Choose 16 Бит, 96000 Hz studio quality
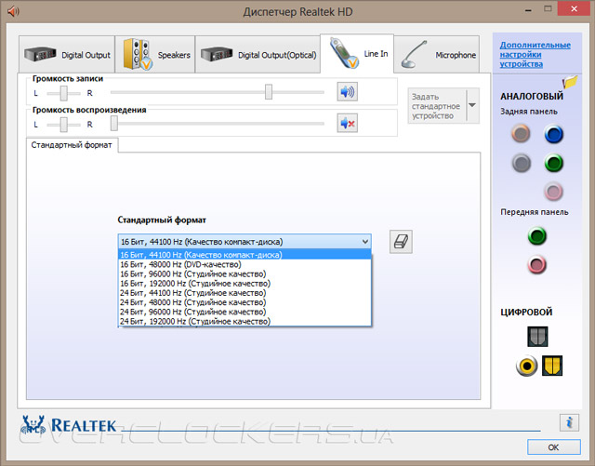Image resolution: width=595 pixels, height=466 pixels. (x=245, y=273)
